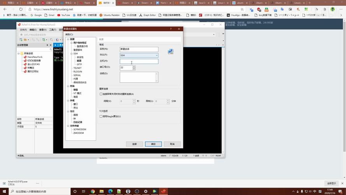The image size is (346, 195).
Task: Click the help question mark in dialog title
Action: click(x=171, y=29)
